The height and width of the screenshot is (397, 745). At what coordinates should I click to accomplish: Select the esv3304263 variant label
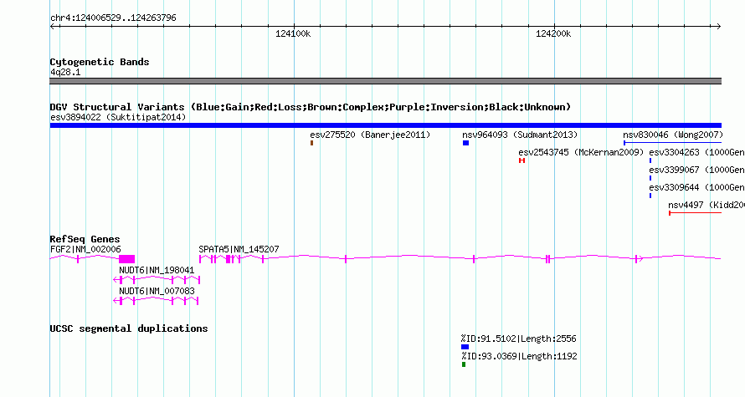(696, 152)
